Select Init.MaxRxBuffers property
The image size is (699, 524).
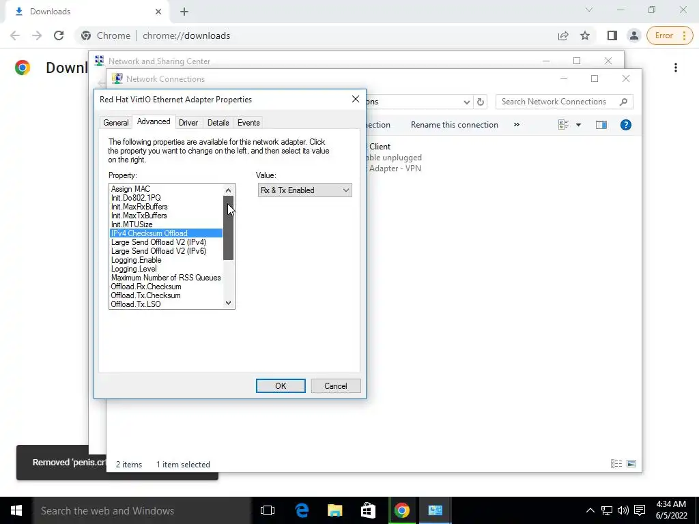click(166, 207)
